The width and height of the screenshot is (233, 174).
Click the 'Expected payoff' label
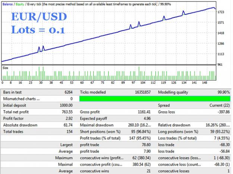click(94, 119)
